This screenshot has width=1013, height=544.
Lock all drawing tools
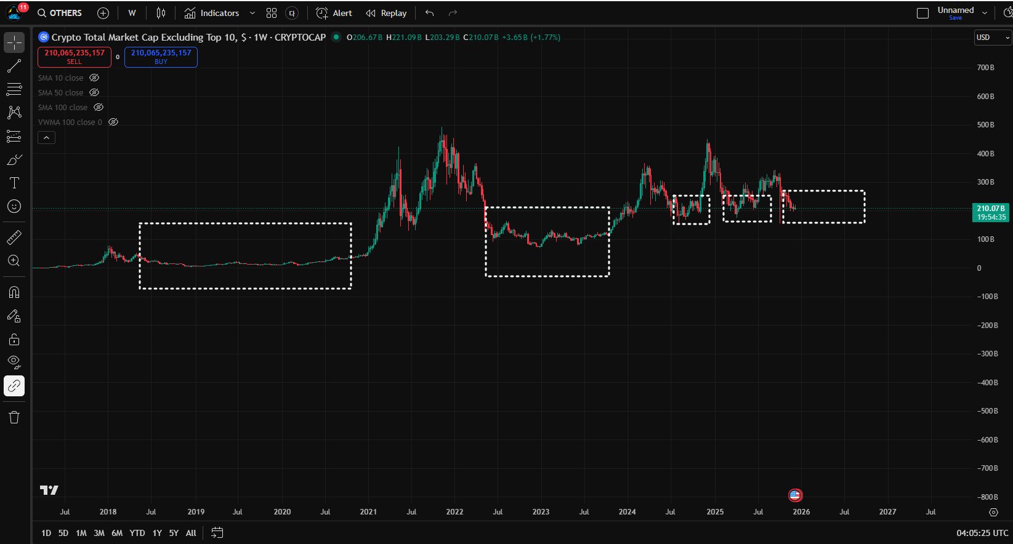pyautogui.click(x=14, y=339)
